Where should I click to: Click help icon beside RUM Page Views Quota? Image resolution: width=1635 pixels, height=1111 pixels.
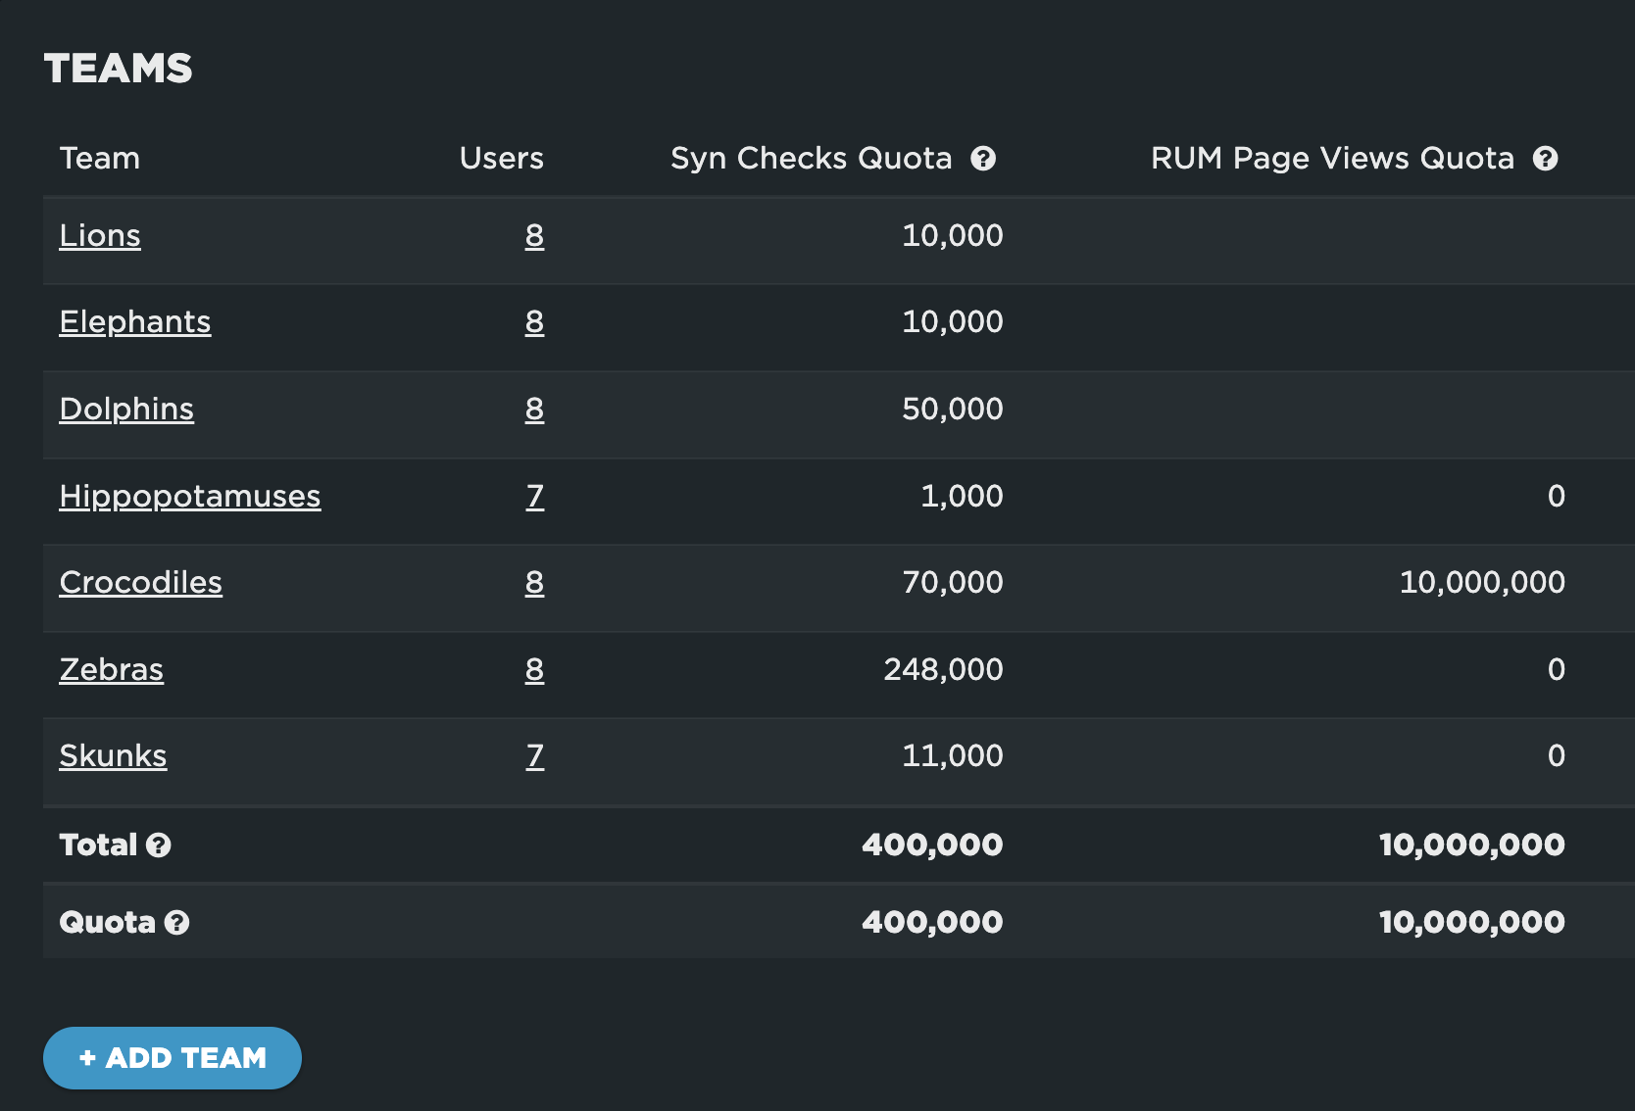point(1546,159)
